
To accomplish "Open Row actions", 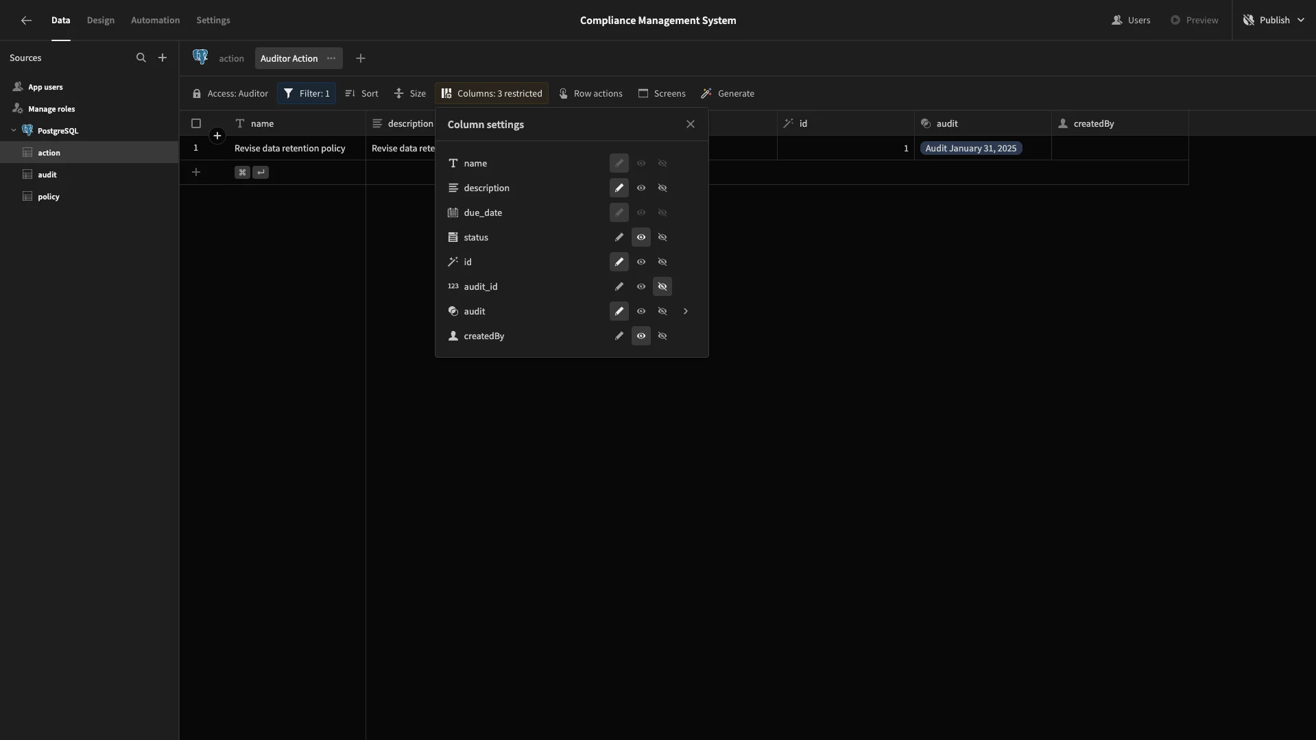I will (590, 93).
